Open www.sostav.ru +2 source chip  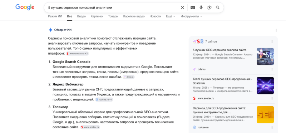[77, 54]
